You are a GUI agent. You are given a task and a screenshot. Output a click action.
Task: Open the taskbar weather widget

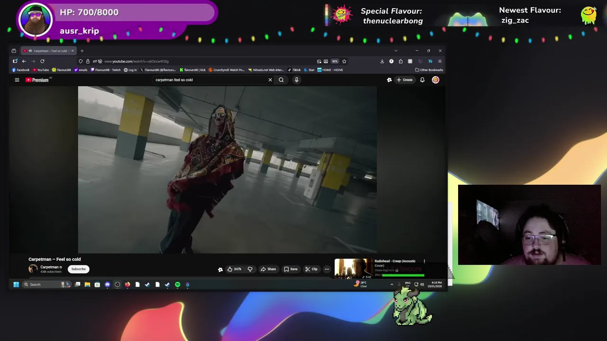pos(360,284)
